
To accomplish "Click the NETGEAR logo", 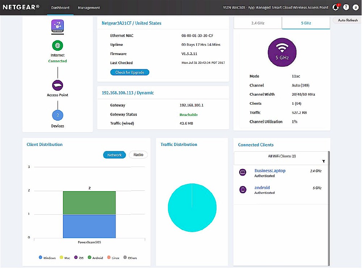I will coord(21,7).
